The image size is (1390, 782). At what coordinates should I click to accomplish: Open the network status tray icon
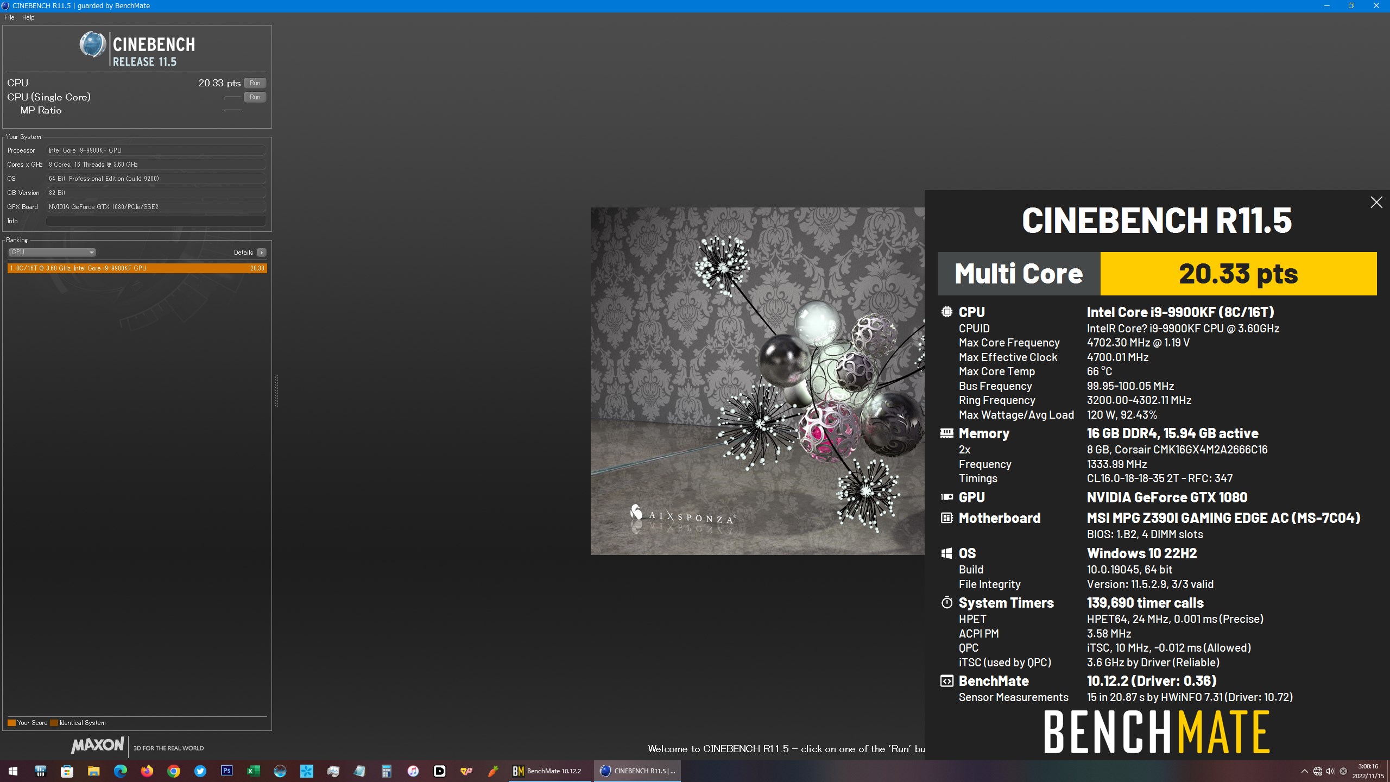click(1317, 771)
